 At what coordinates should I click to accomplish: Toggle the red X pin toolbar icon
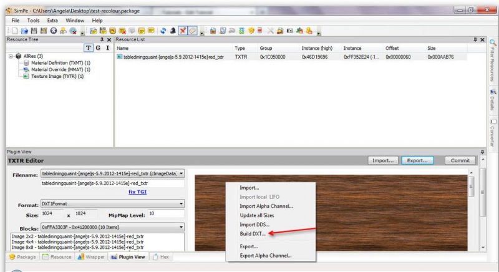click(x=183, y=31)
